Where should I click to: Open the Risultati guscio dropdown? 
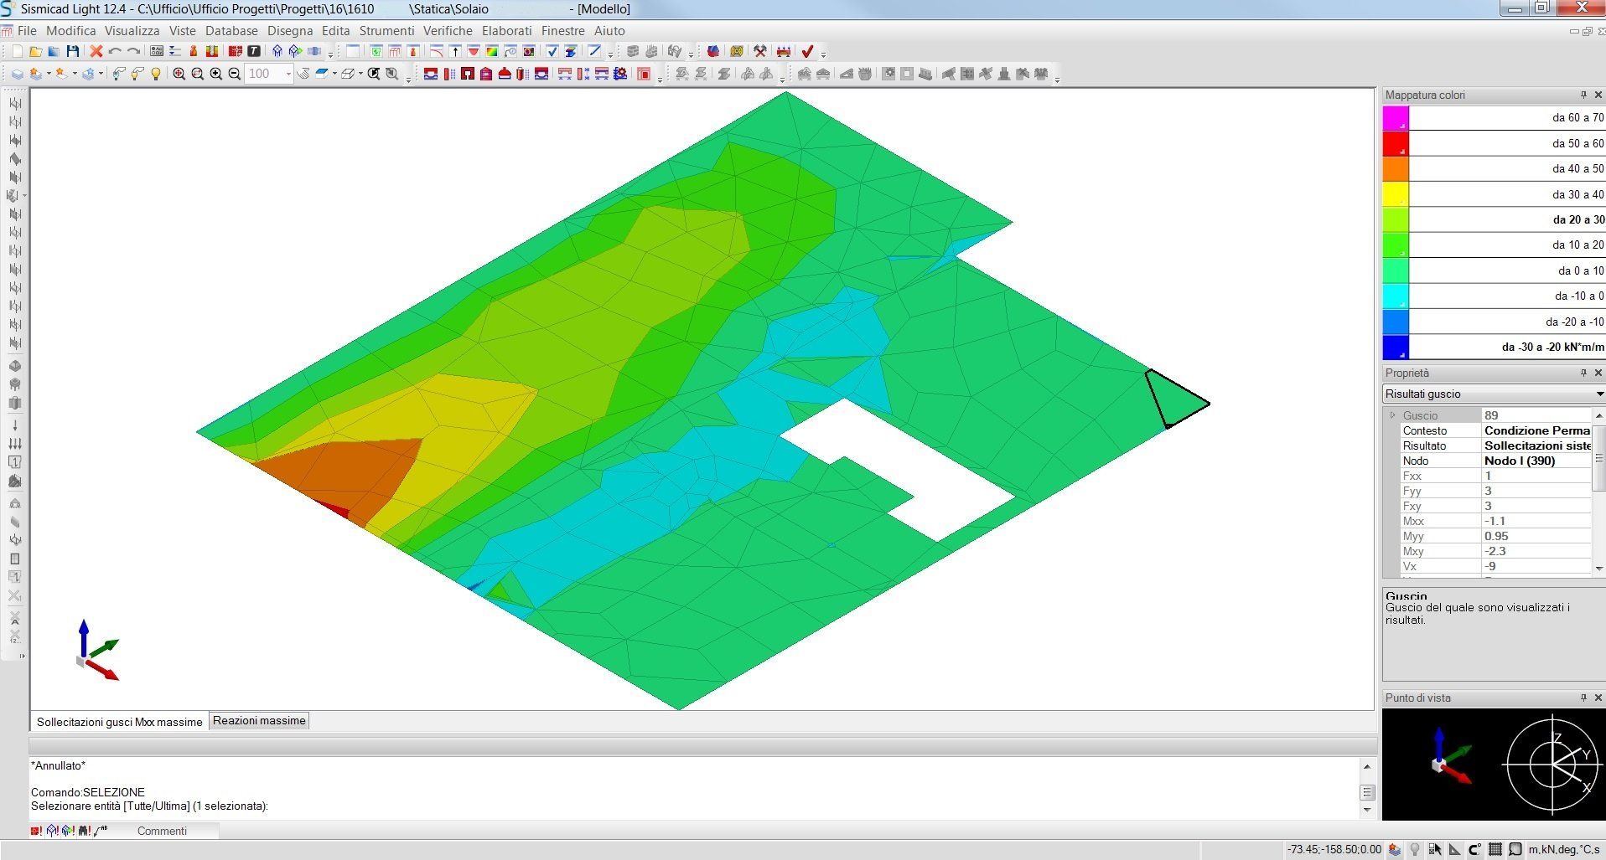point(1599,394)
